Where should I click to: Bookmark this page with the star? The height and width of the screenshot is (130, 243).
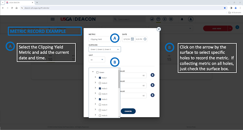(225, 8)
